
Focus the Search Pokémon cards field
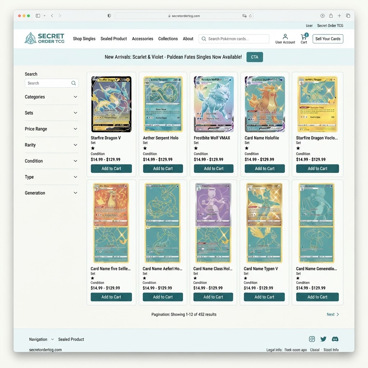click(234, 39)
